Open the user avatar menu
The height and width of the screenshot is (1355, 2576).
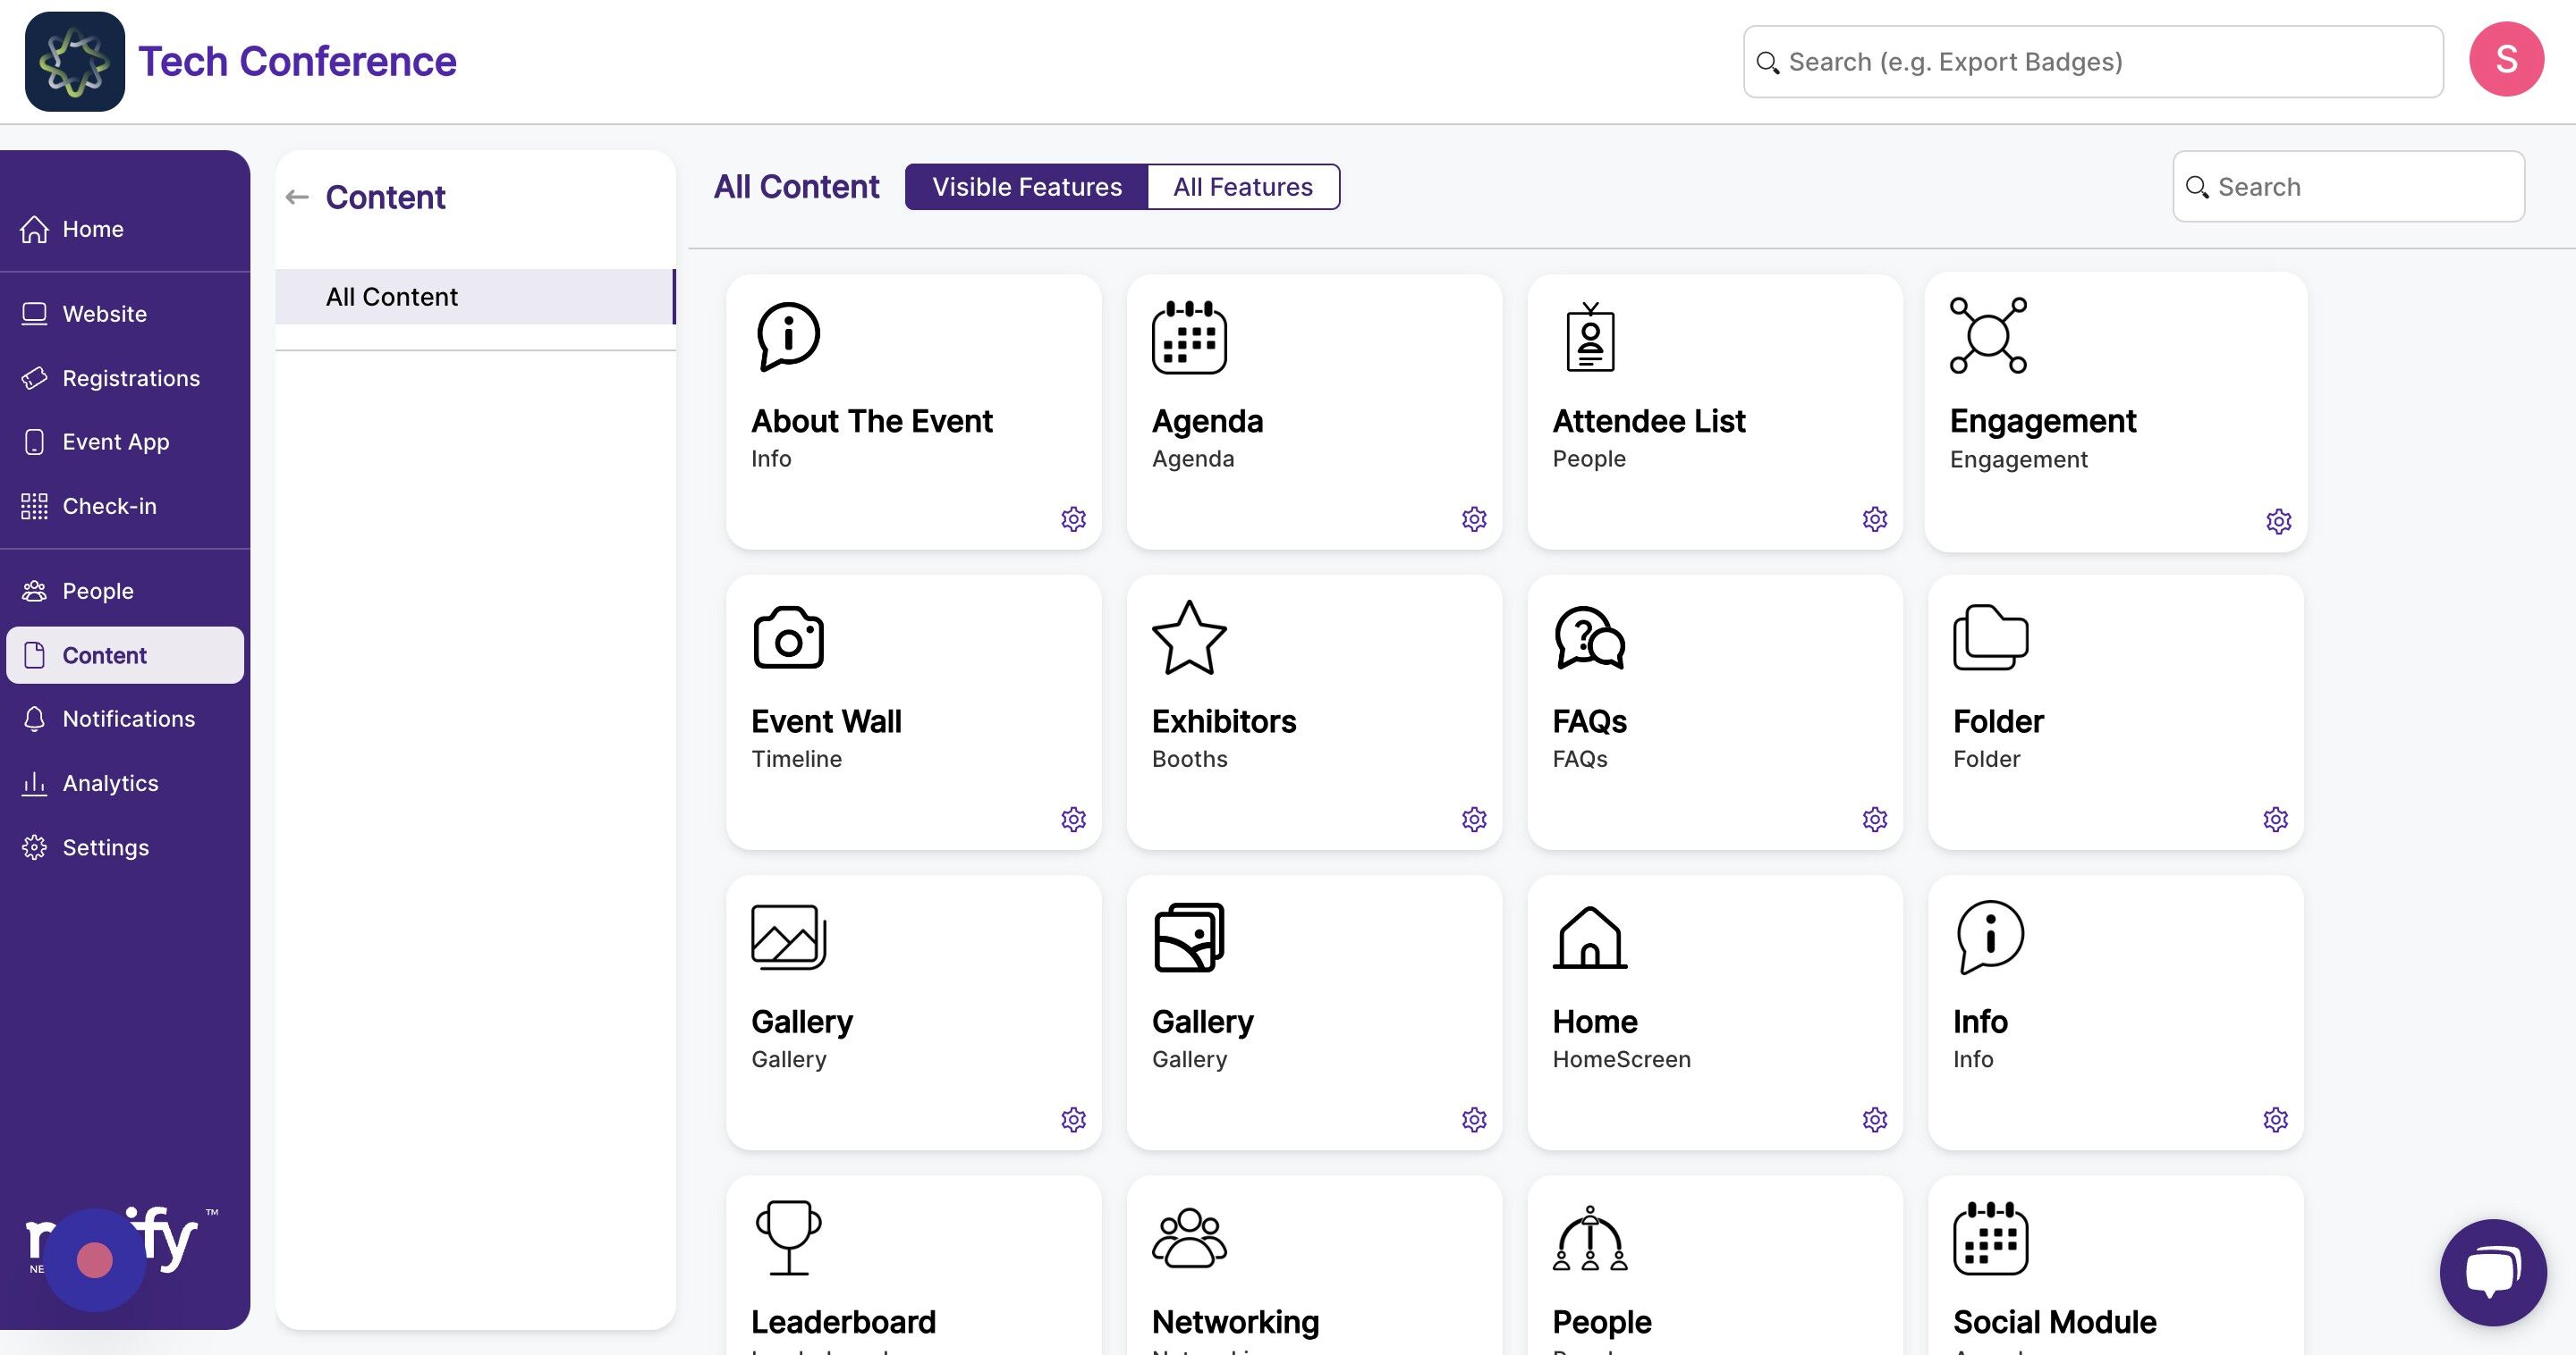coord(2505,60)
